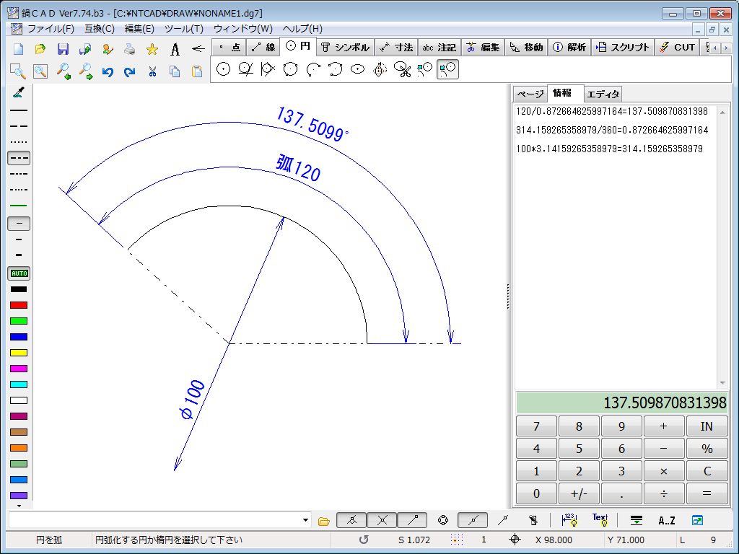The width and height of the screenshot is (739, 554).
Task: Click the scissors cut icon
Action: pyautogui.click(x=152, y=71)
